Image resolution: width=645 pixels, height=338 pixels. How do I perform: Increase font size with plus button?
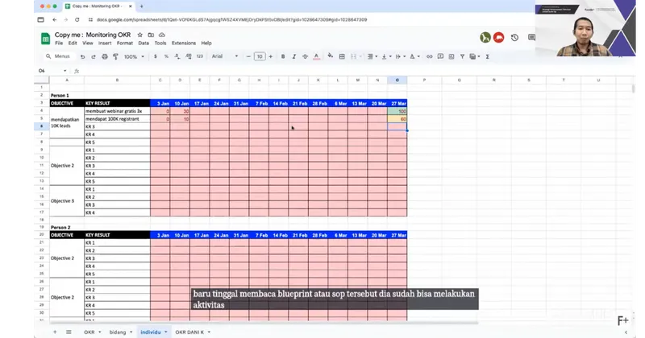pos(271,56)
